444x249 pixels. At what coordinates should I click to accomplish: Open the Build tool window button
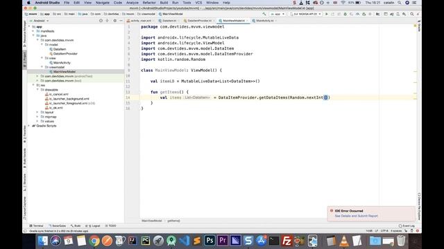(x=76, y=226)
